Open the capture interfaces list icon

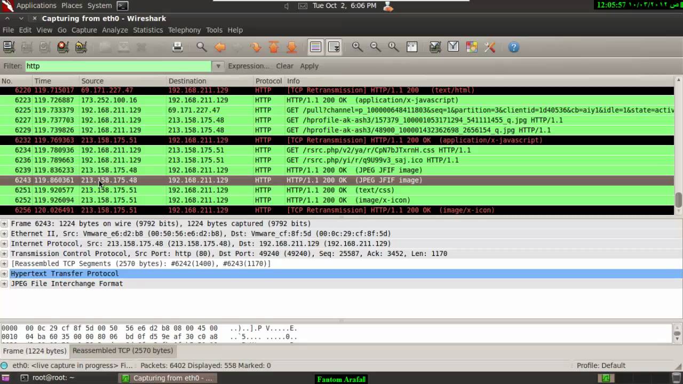click(x=9, y=47)
